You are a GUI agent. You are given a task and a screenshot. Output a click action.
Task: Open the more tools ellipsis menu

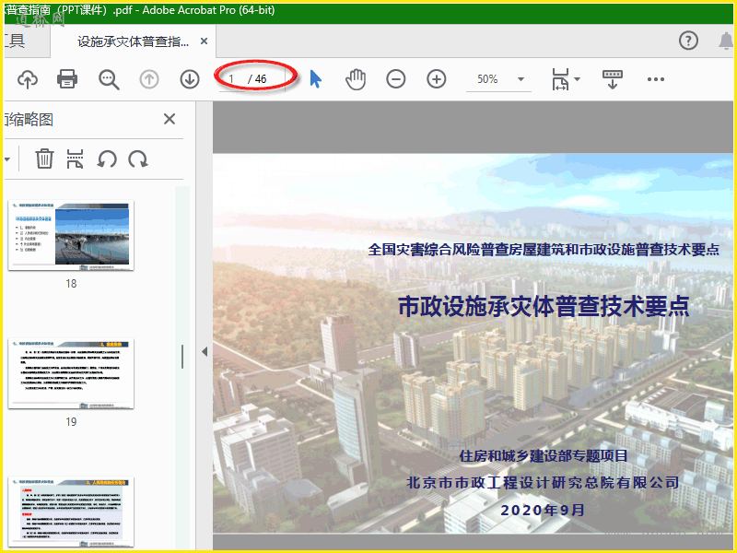point(656,79)
